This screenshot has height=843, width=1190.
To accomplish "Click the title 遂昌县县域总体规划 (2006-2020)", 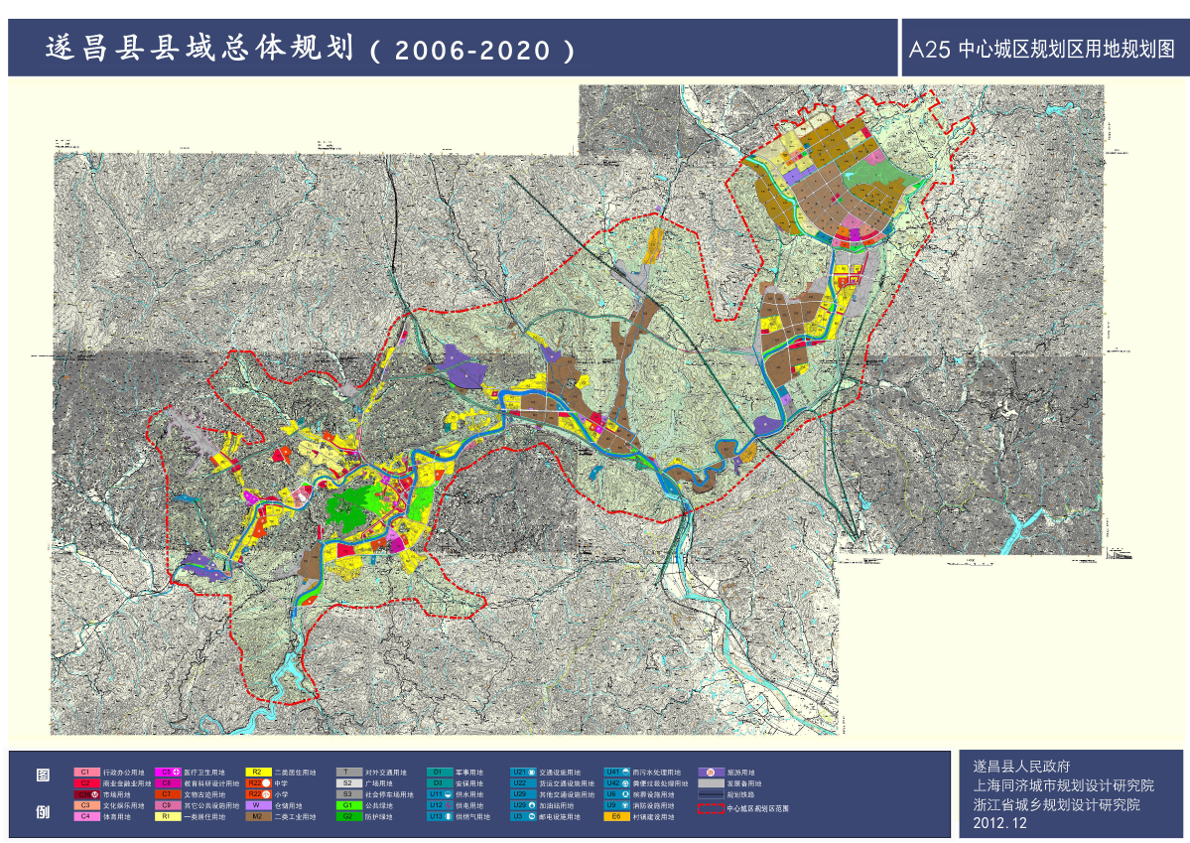I will tap(310, 49).
